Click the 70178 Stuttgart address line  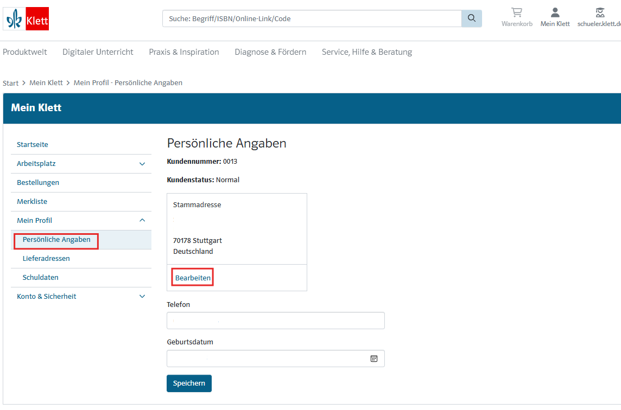pos(197,241)
